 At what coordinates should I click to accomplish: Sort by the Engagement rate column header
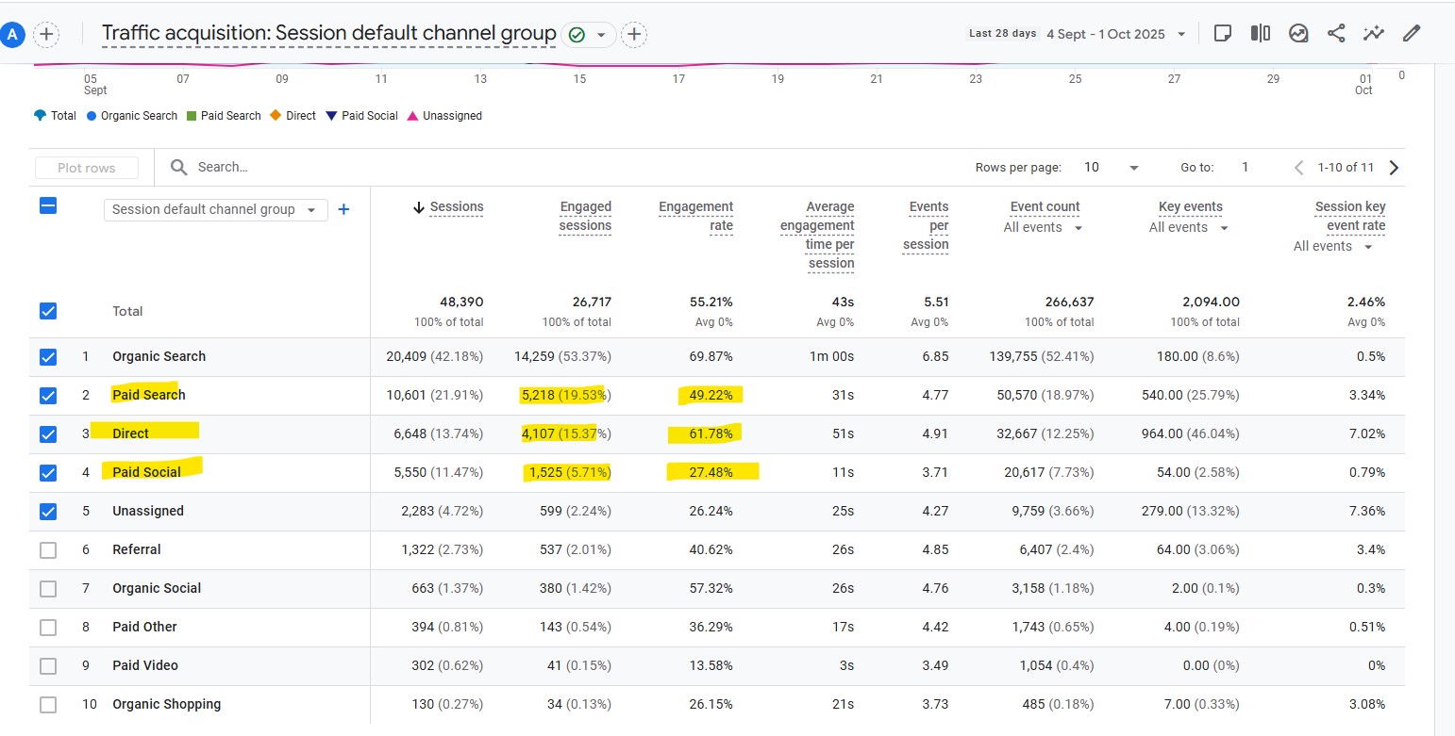coord(695,216)
